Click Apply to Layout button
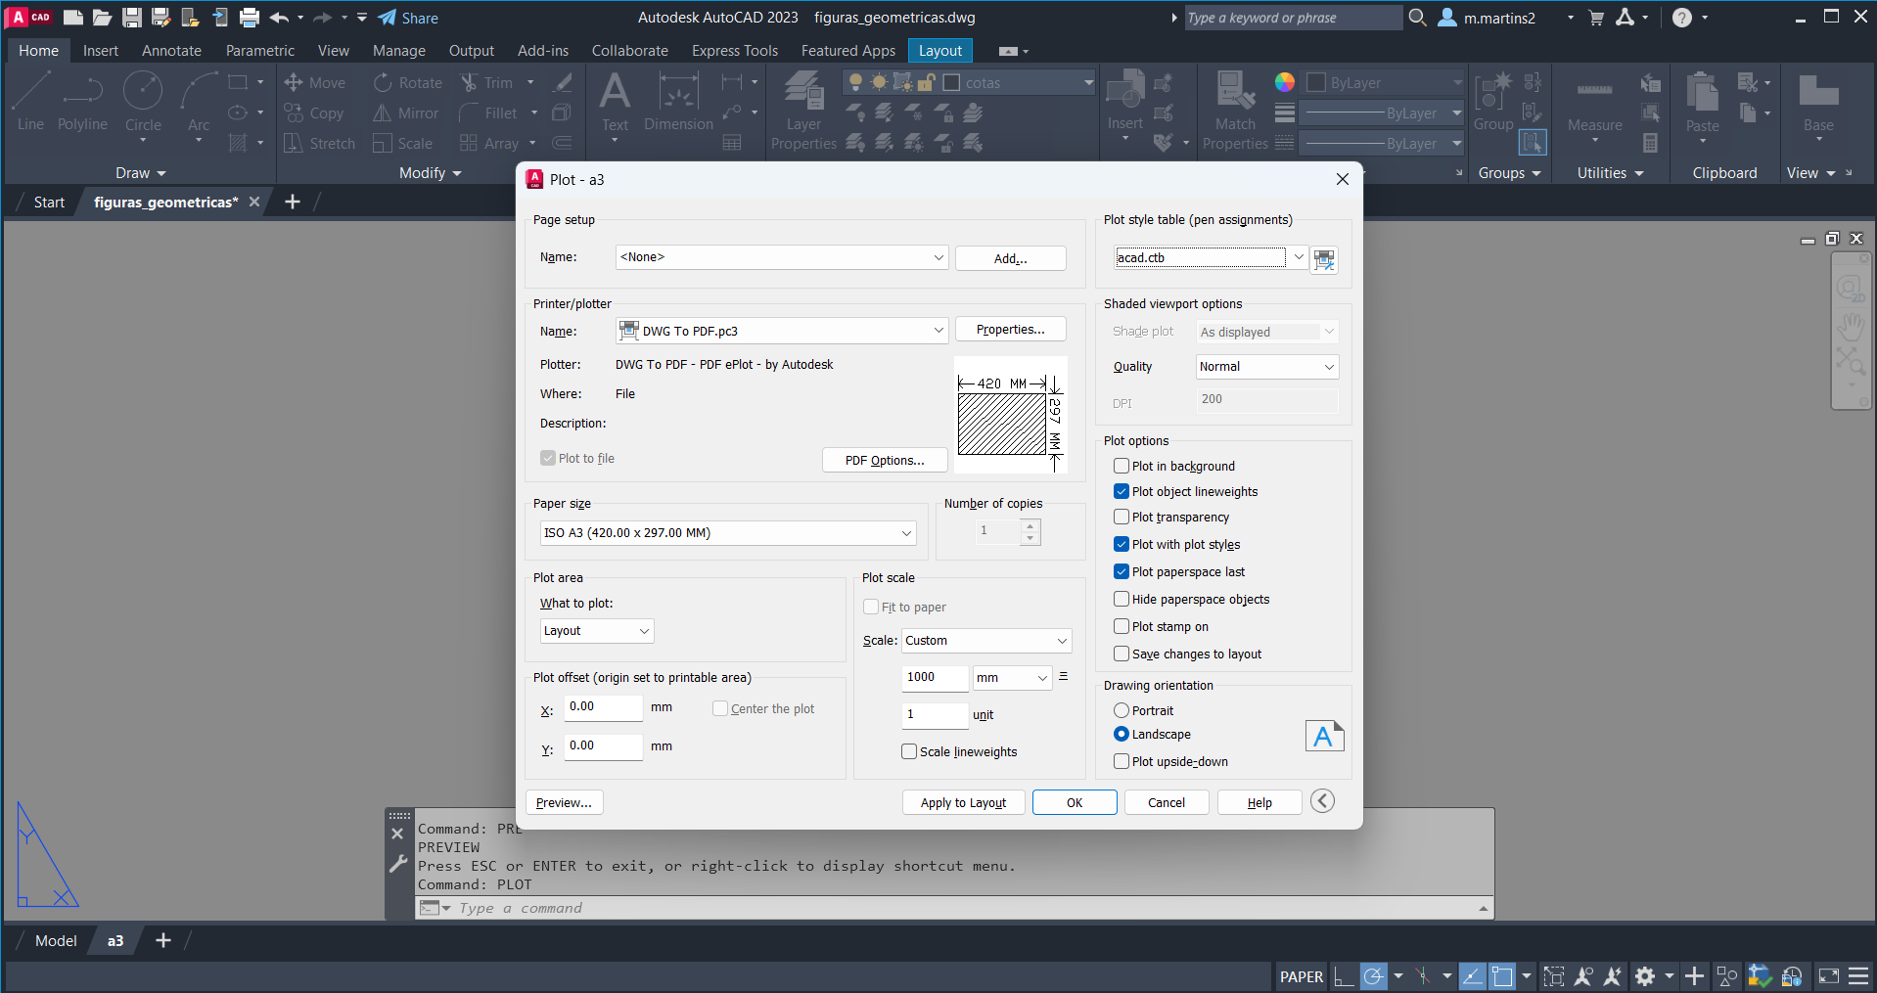This screenshot has height=993, width=1877. coord(962,802)
